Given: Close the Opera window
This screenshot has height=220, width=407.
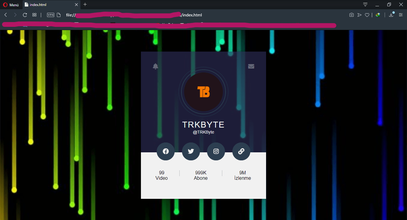Looking at the screenshot, I should 401,5.
